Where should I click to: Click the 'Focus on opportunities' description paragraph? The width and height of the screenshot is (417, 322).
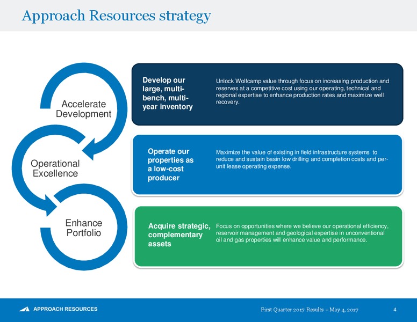302,233
